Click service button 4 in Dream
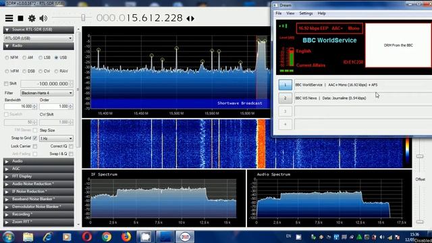 click(x=285, y=124)
